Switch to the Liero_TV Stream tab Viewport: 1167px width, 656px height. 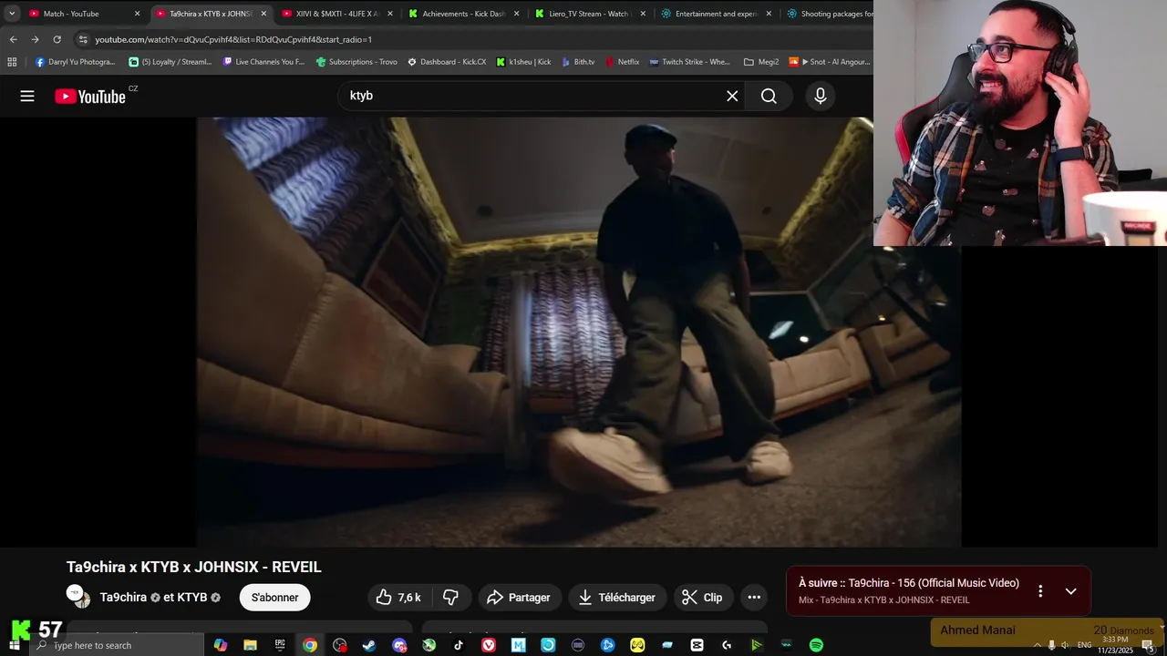589,14
